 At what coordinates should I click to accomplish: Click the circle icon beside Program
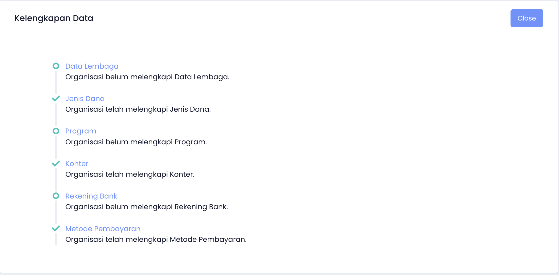point(56,131)
